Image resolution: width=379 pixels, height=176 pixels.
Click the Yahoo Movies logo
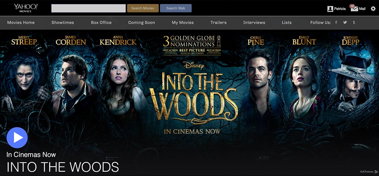coord(25,8)
